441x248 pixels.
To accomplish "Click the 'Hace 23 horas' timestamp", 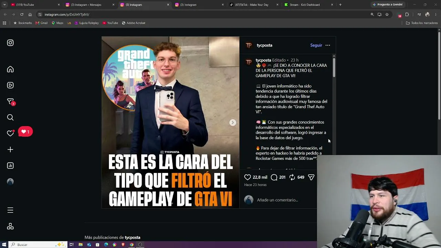I will click(255, 185).
